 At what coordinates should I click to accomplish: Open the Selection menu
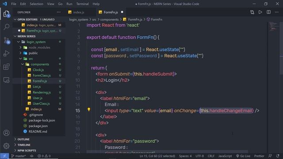(36, 4)
